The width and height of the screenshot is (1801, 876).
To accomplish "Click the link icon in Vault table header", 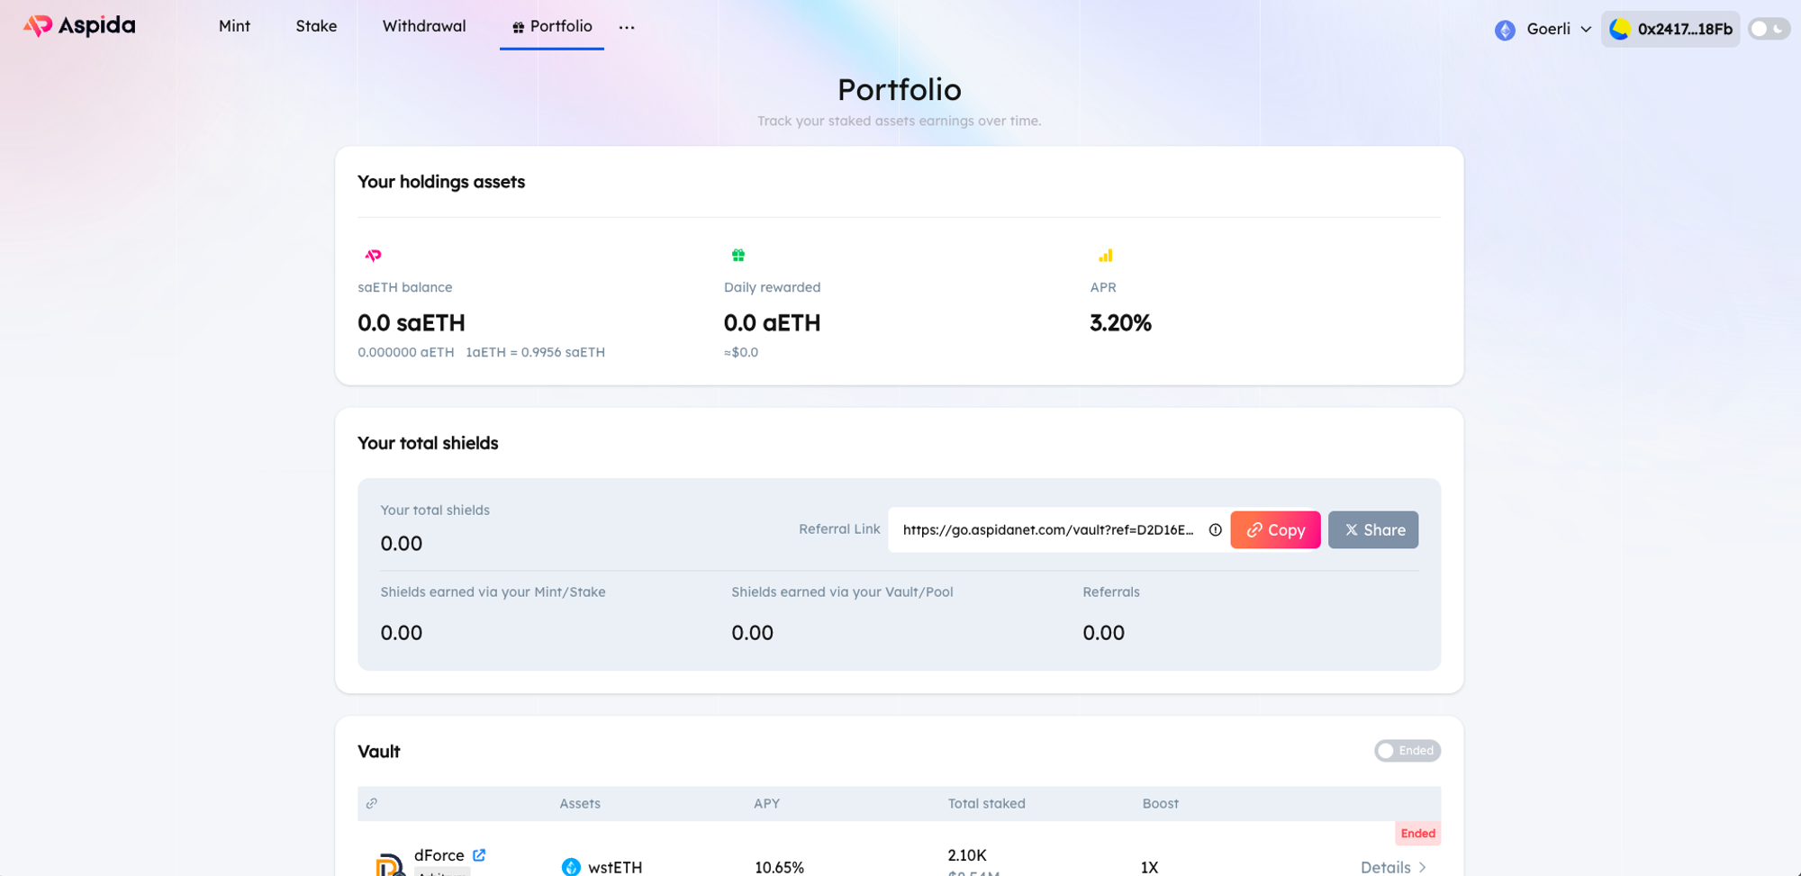I will (372, 803).
